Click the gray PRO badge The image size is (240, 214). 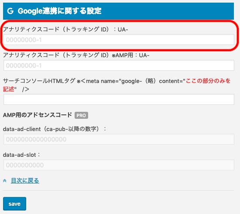(x=81, y=115)
